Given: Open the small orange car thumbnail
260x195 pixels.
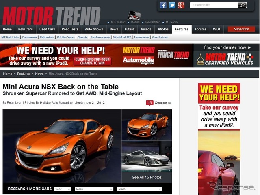Looking at the screenshot, I should click(x=147, y=125).
